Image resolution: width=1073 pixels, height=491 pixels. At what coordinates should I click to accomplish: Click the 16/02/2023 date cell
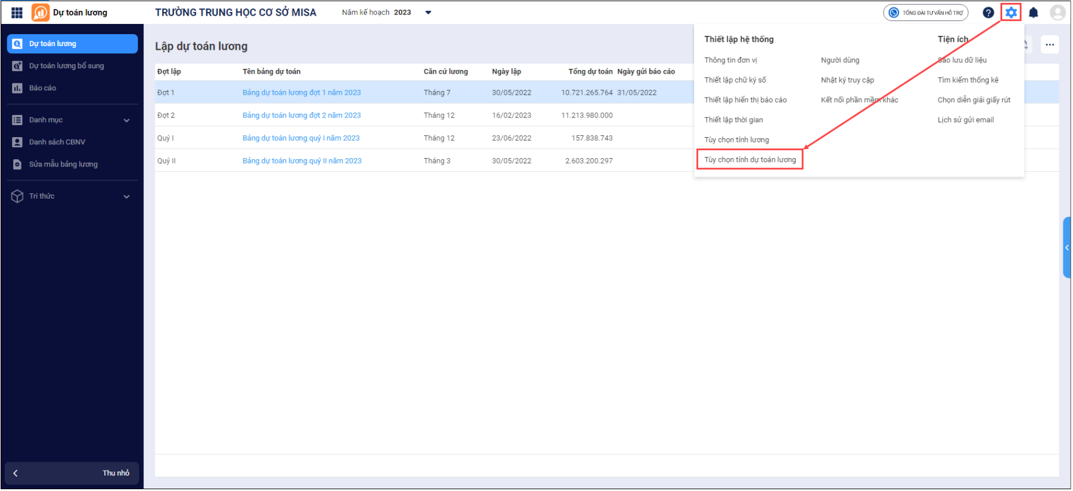coord(511,116)
